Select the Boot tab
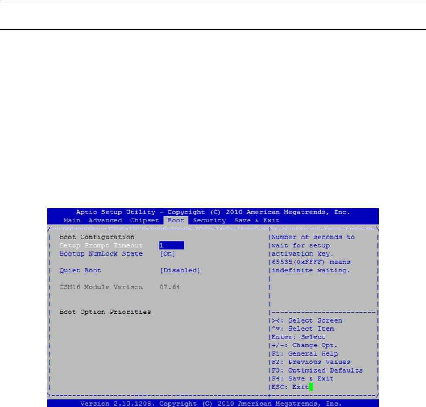Viewport: 426px width, 407px height. (176, 220)
